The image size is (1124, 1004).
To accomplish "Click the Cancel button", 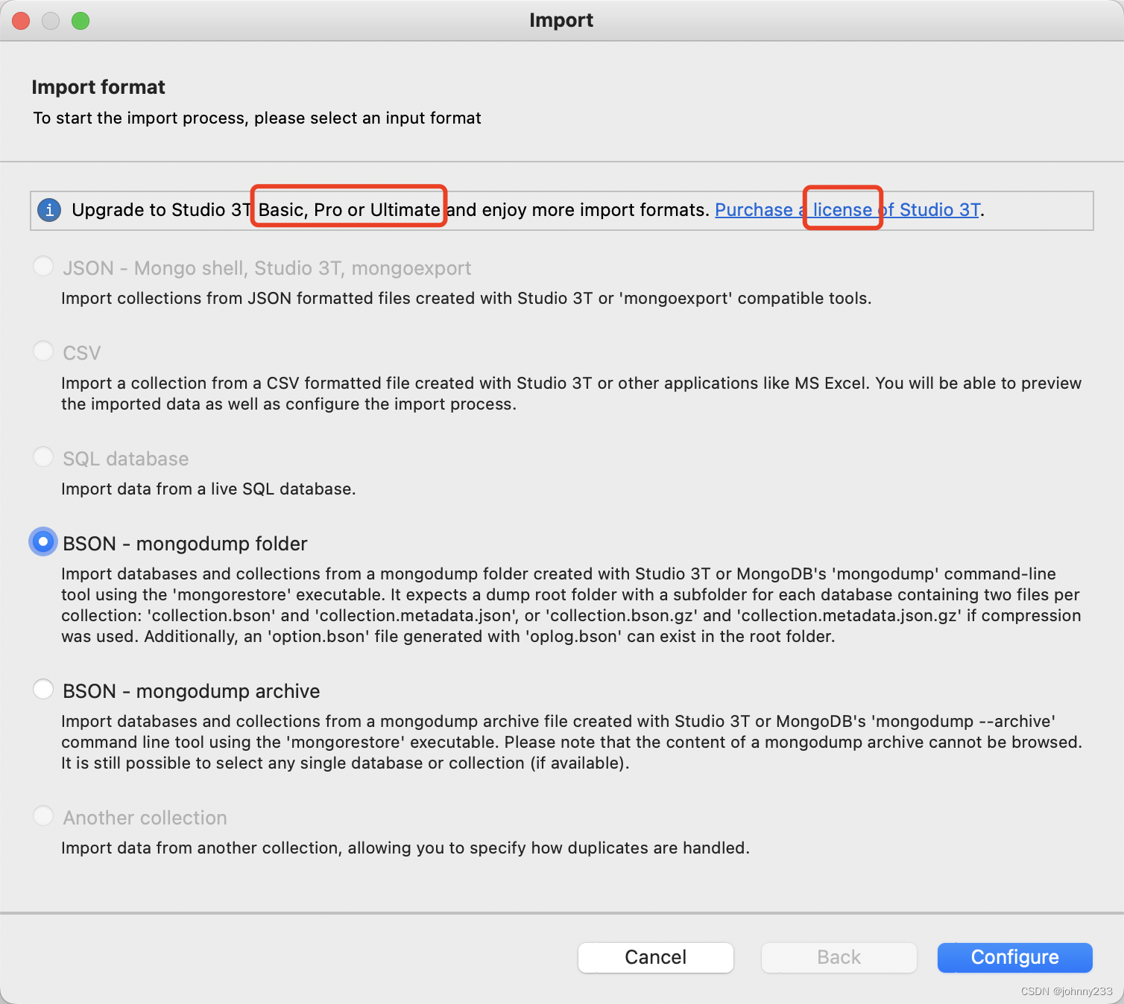I will tap(656, 957).
